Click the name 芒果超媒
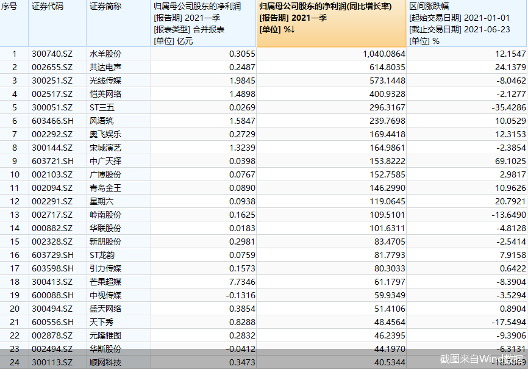The image size is (528, 369). pos(105,282)
